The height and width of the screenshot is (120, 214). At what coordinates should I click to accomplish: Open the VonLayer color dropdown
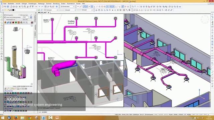[51, 10]
